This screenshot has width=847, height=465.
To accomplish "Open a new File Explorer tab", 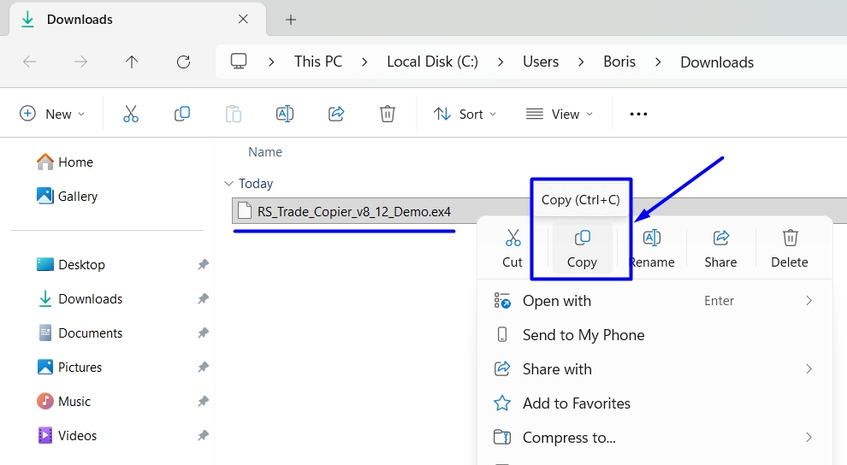I will [291, 20].
